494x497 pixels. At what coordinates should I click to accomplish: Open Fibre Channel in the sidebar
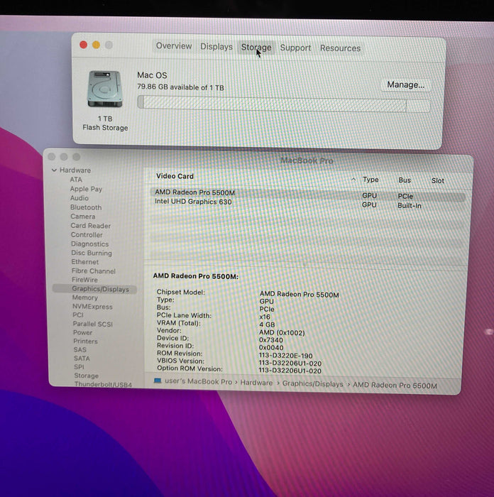click(x=94, y=271)
